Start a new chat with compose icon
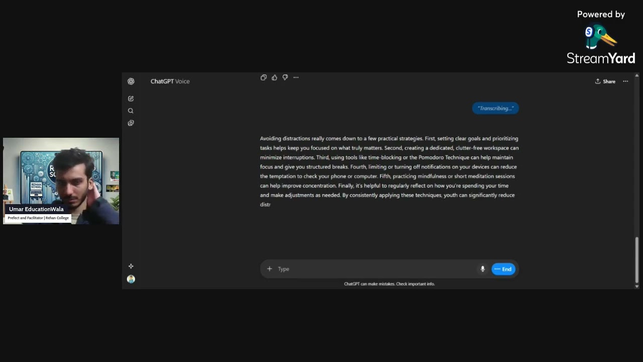The height and width of the screenshot is (362, 643). click(131, 99)
